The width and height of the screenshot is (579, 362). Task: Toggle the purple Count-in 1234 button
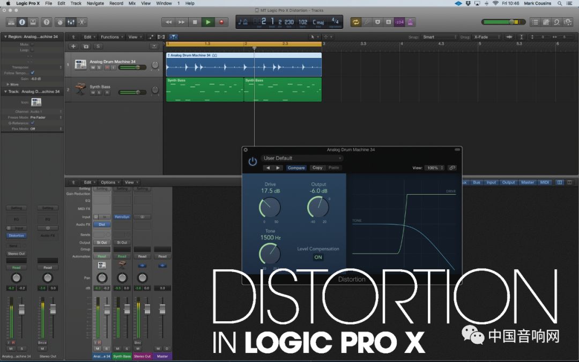point(399,22)
